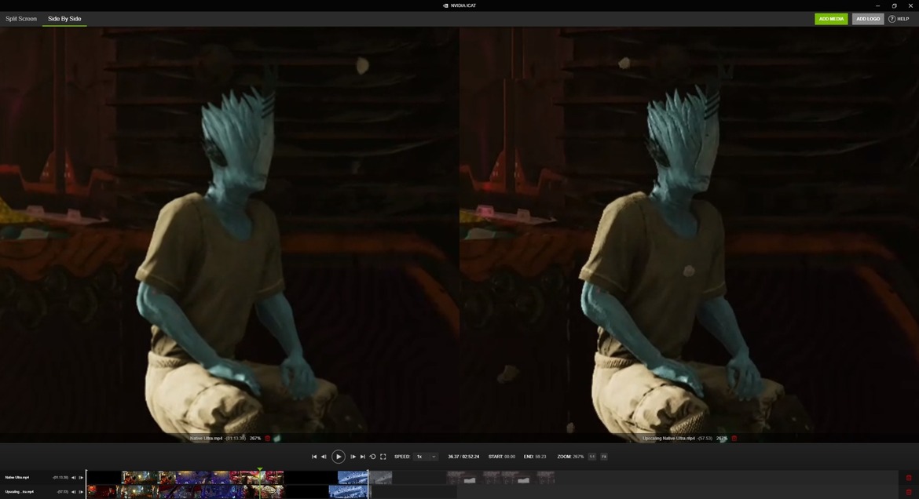Image resolution: width=919 pixels, height=499 pixels.
Task: Click the Fit zoom button
Action: click(604, 457)
